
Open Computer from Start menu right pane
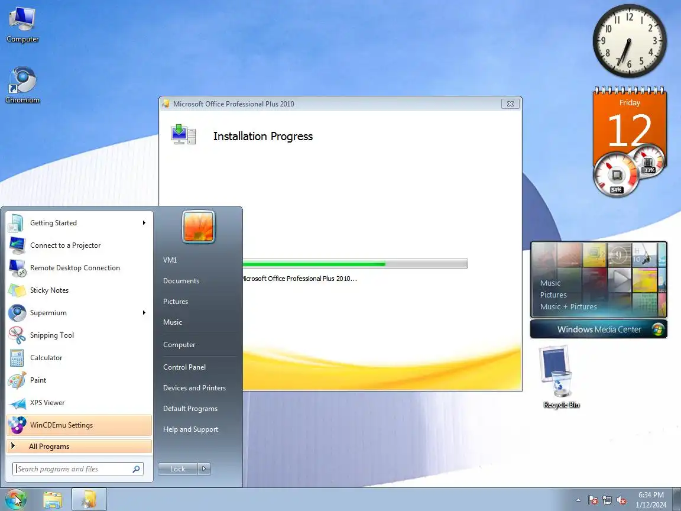click(x=179, y=345)
